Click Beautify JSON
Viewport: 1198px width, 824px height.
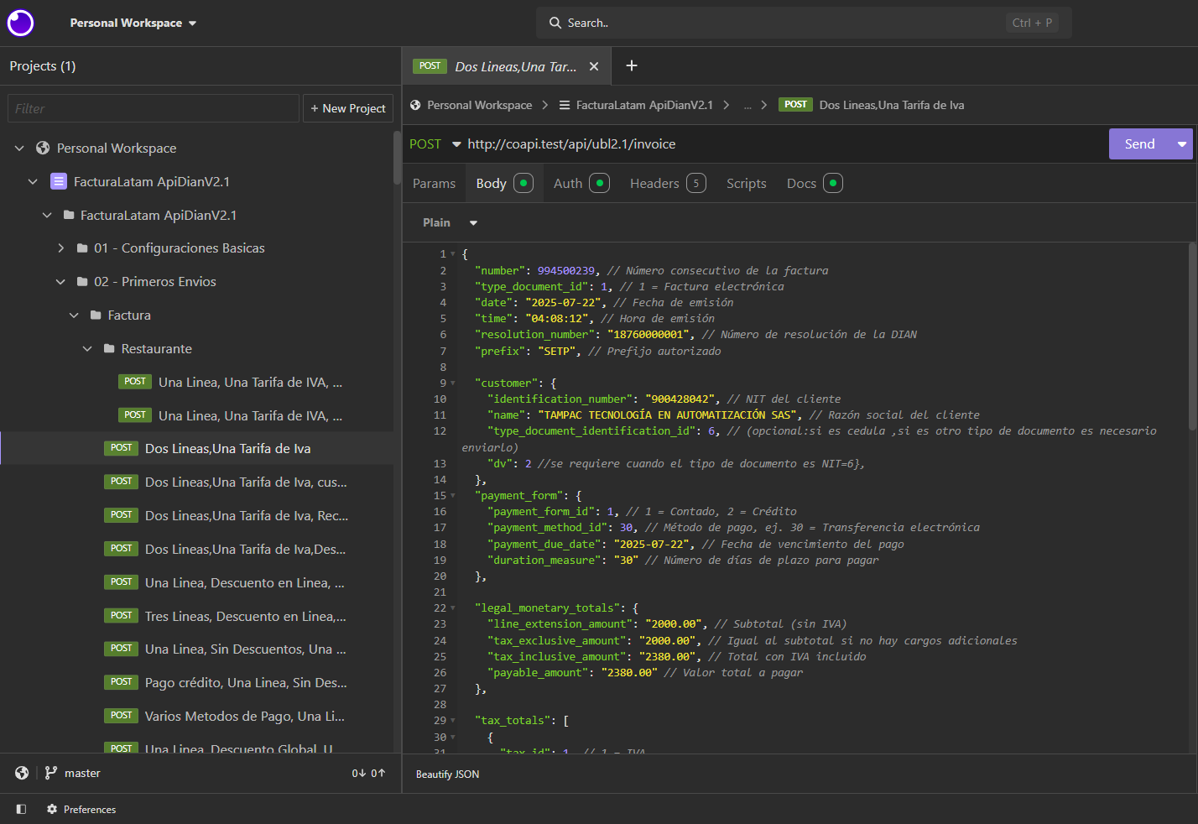point(447,774)
